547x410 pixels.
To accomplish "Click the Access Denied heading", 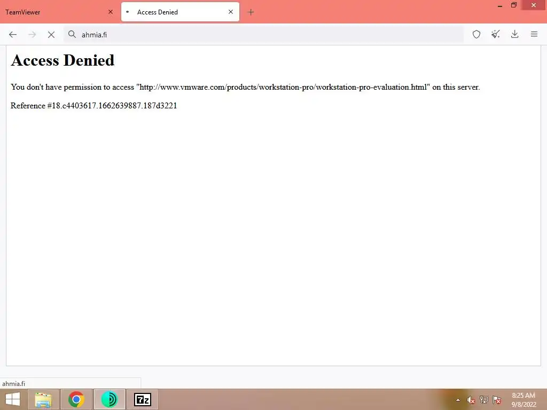I will (x=63, y=60).
